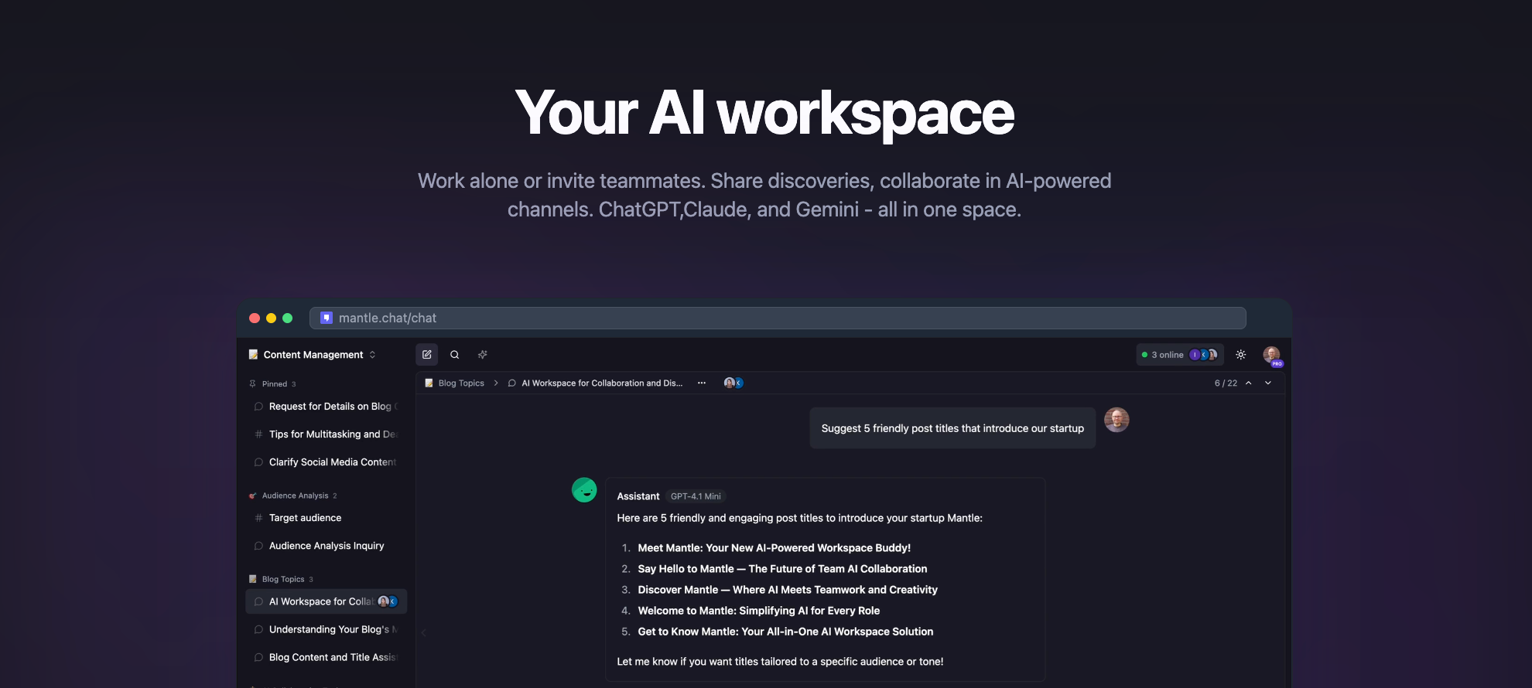1532x688 pixels.
Task: Open the PRO user profile avatar
Action: click(x=1272, y=355)
